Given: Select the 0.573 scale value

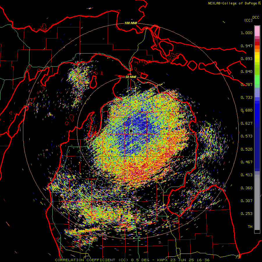Looking at the screenshot, I should (x=247, y=136).
